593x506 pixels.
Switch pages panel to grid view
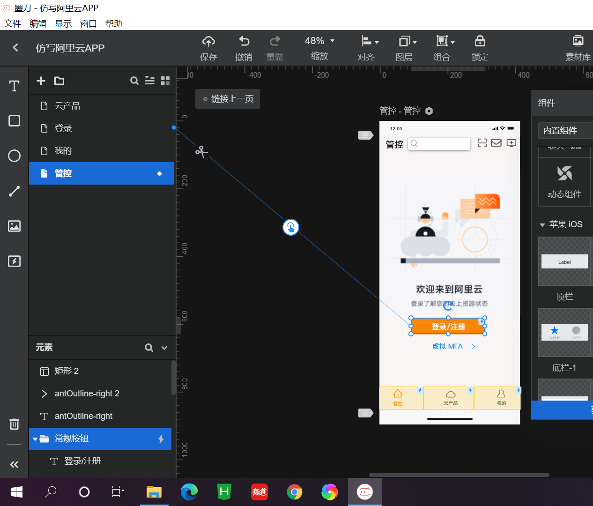pos(165,81)
